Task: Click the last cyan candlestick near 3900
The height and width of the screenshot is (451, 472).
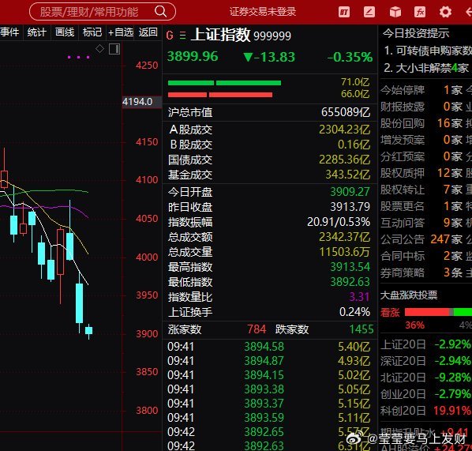Action: [89, 331]
